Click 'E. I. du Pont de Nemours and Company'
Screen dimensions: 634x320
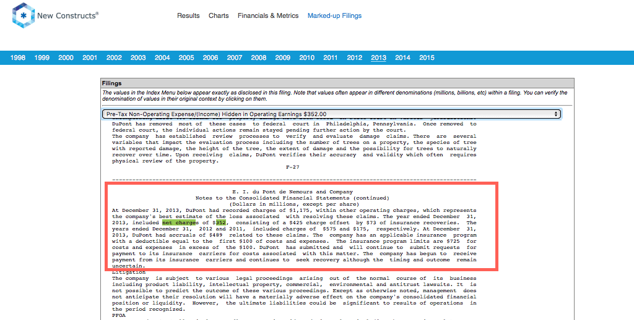292,192
